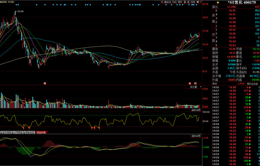260x166 pixels.
Task: Select the 人气资金 indicator tab
Action: (18, 133)
